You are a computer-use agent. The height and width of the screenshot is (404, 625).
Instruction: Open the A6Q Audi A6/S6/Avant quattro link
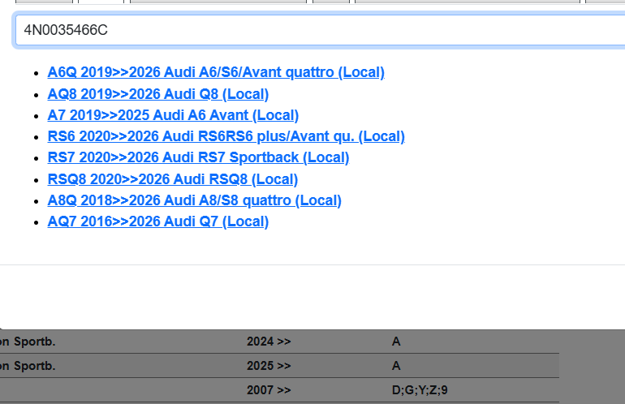tap(216, 72)
